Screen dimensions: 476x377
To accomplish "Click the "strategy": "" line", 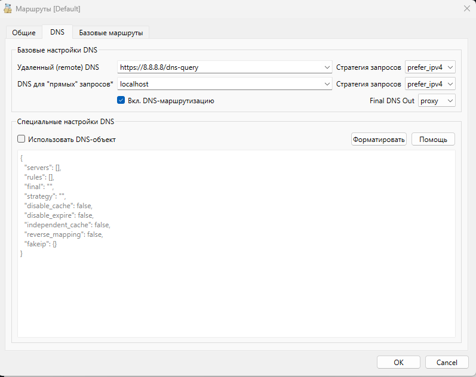I will pyautogui.click(x=45, y=196).
